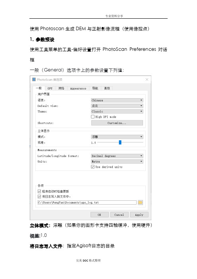
Task: Click the log file path input field
Action: 87,202
